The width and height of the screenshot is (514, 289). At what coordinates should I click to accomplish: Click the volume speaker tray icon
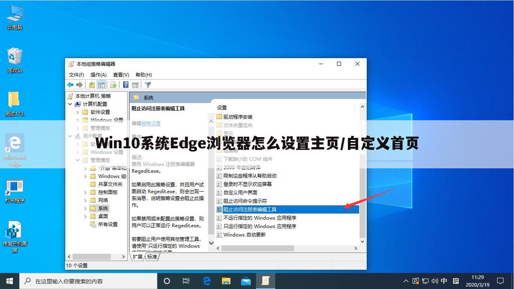pyautogui.click(x=435, y=281)
